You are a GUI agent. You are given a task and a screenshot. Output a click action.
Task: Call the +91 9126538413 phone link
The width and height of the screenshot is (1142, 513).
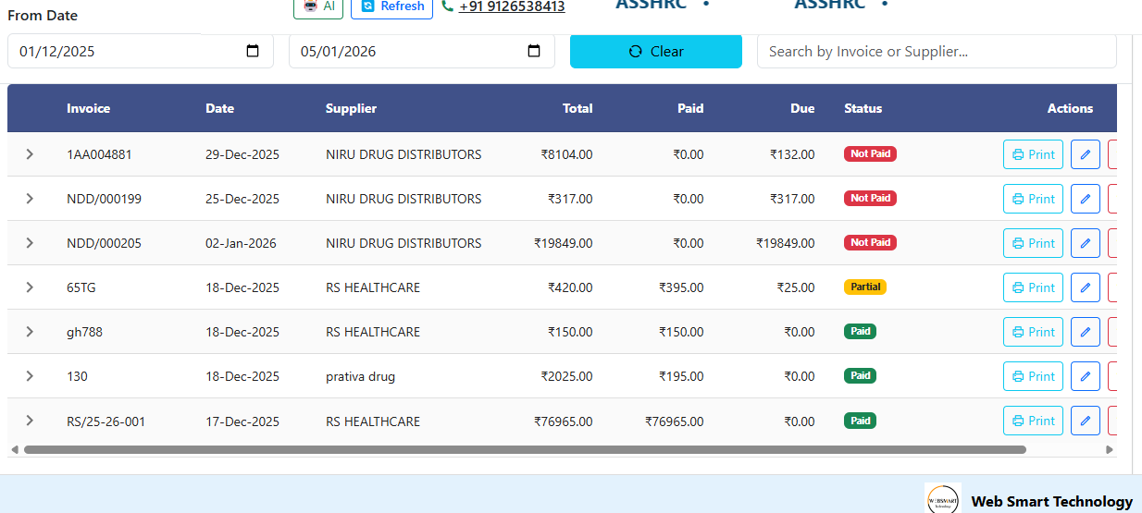511,6
